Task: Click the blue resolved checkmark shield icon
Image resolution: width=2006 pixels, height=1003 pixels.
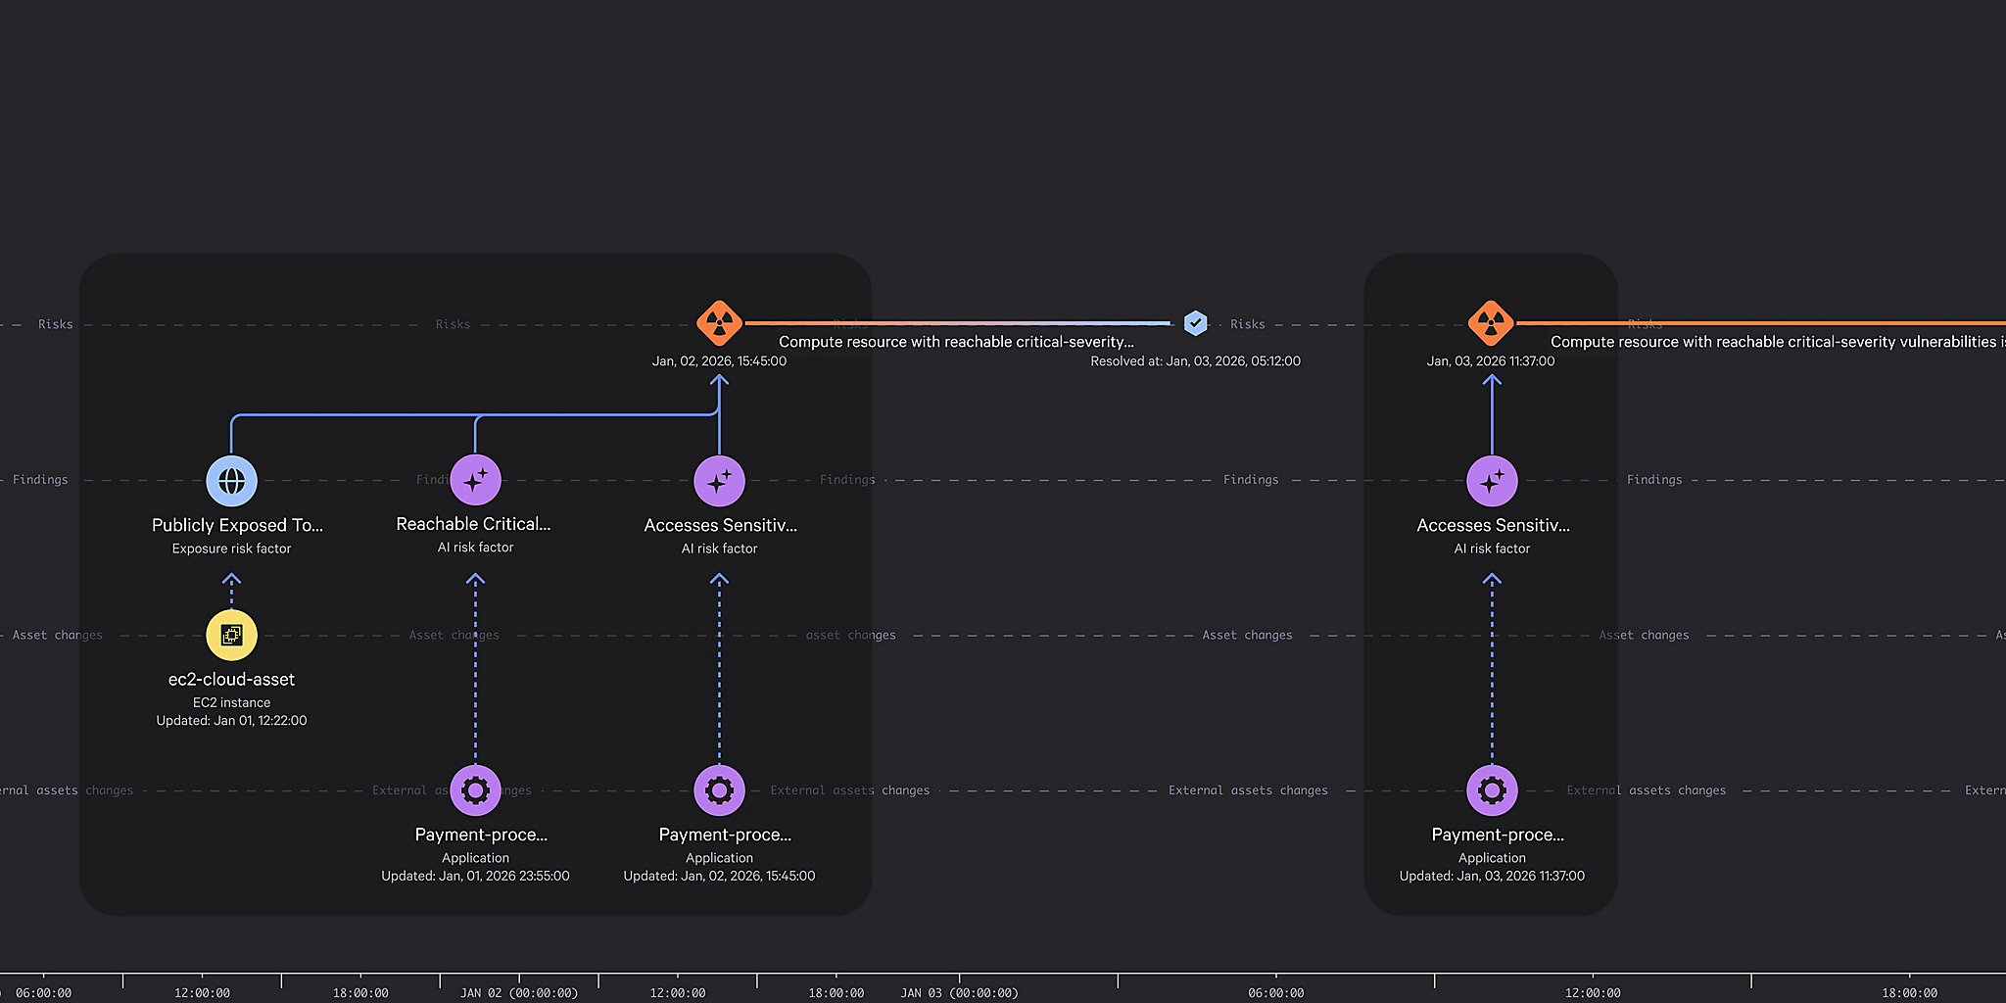Action: point(1195,323)
